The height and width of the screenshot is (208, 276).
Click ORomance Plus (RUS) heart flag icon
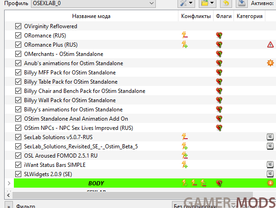[219, 45]
